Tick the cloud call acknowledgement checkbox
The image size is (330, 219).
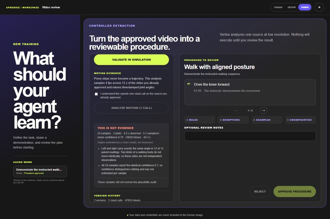[96, 94]
